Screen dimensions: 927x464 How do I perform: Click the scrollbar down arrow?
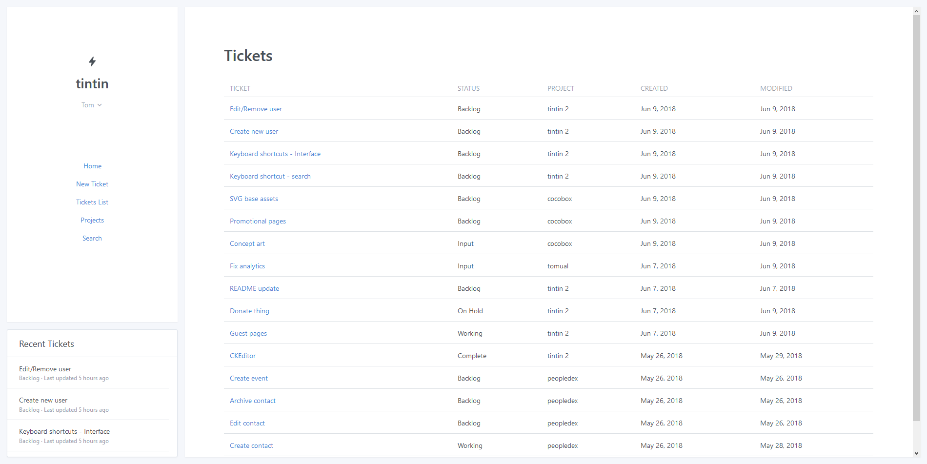pyautogui.click(x=916, y=453)
